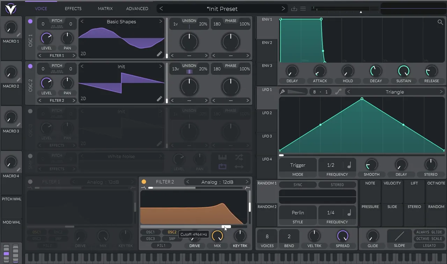Image resolution: width=447 pixels, height=264 pixels.
Task: Open Filter 2 Analog : 12dB type selector
Action: (x=218, y=182)
